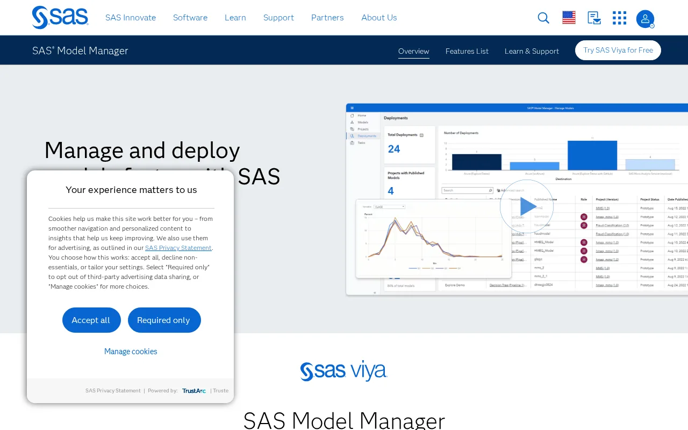Accept all cookies
688x430 pixels.
tap(91, 320)
